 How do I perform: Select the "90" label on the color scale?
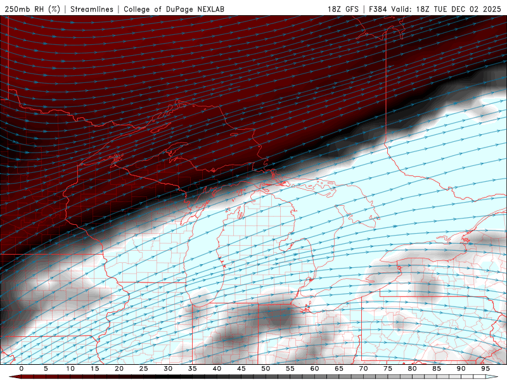coord(461,369)
